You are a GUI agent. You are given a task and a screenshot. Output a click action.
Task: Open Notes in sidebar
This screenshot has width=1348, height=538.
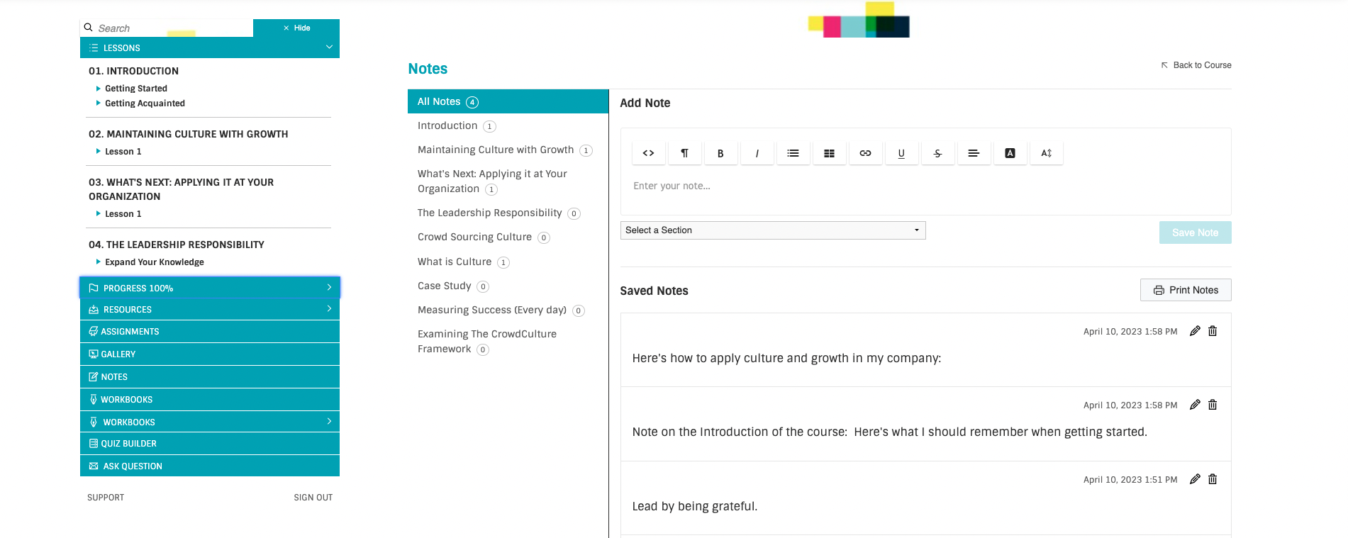point(210,376)
